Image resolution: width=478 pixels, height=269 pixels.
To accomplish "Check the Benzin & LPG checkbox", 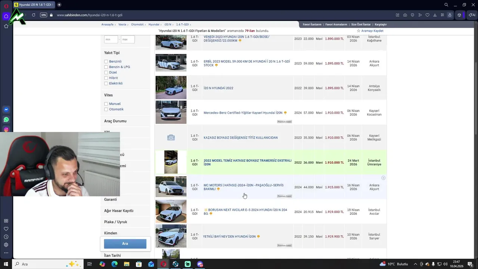I will 106,67.
